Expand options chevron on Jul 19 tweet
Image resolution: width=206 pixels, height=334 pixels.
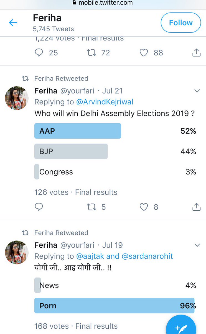click(x=197, y=245)
